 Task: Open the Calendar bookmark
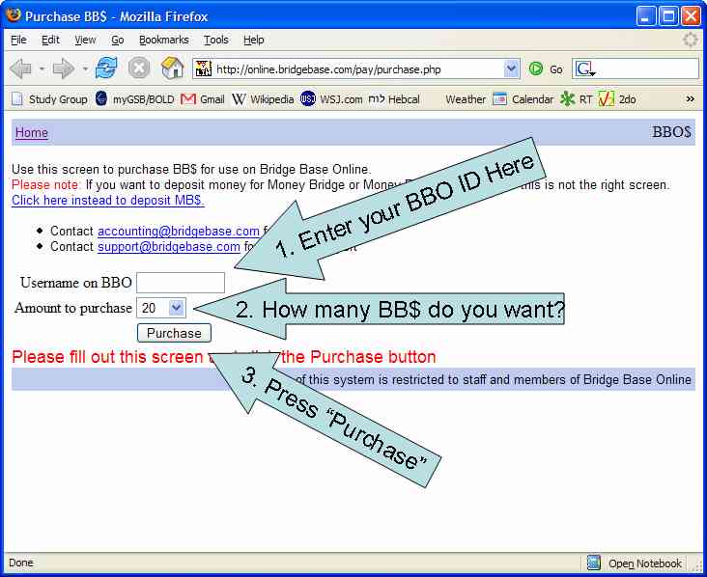(x=523, y=99)
